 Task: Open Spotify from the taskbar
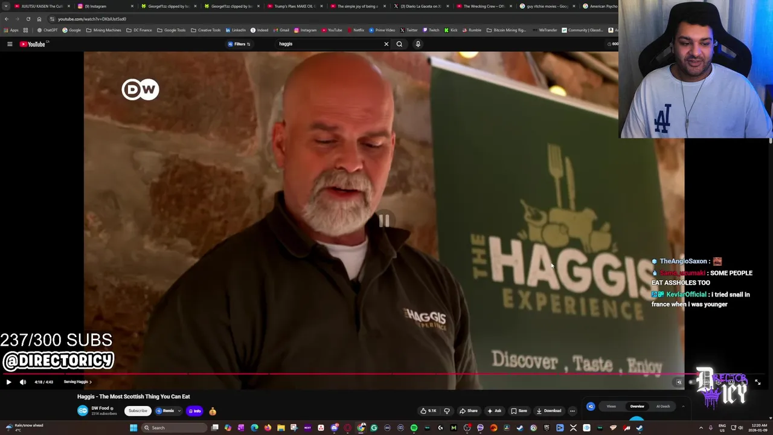point(414,428)
